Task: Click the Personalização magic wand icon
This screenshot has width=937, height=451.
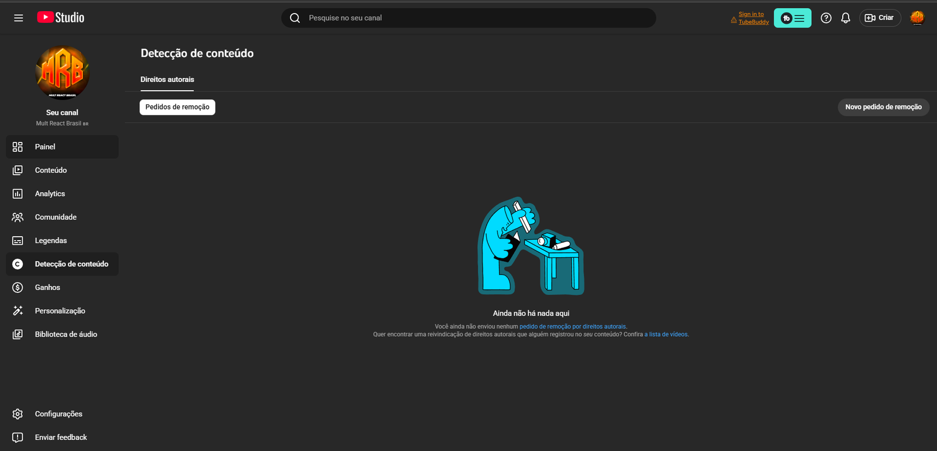Action: (18, 311)
